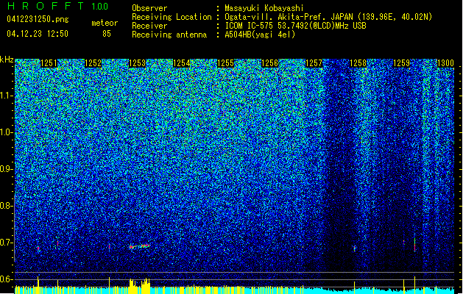
Task: Click the "Receiver" field label
Action: (x=149, y=26)
